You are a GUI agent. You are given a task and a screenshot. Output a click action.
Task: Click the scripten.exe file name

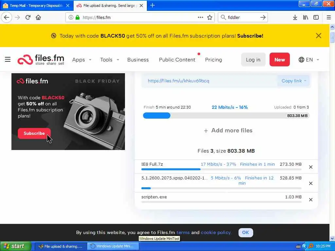point(154,197)
